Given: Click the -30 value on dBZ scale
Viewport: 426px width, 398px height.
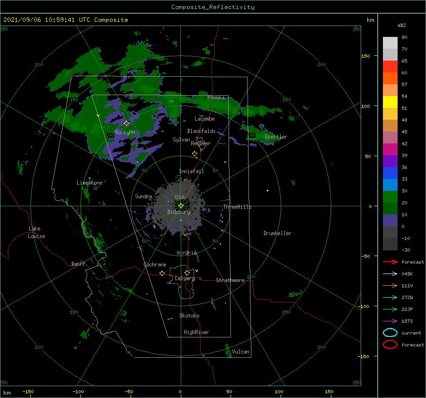Looking at the screenshot, I should point(406,250).
